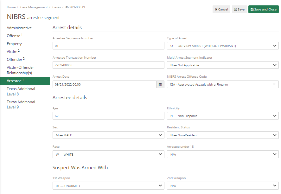Viewport: 281px width, 194px height.
Task: Open the Victim-Offender Relationship(s) section
Action: click(x=20, y=70)
